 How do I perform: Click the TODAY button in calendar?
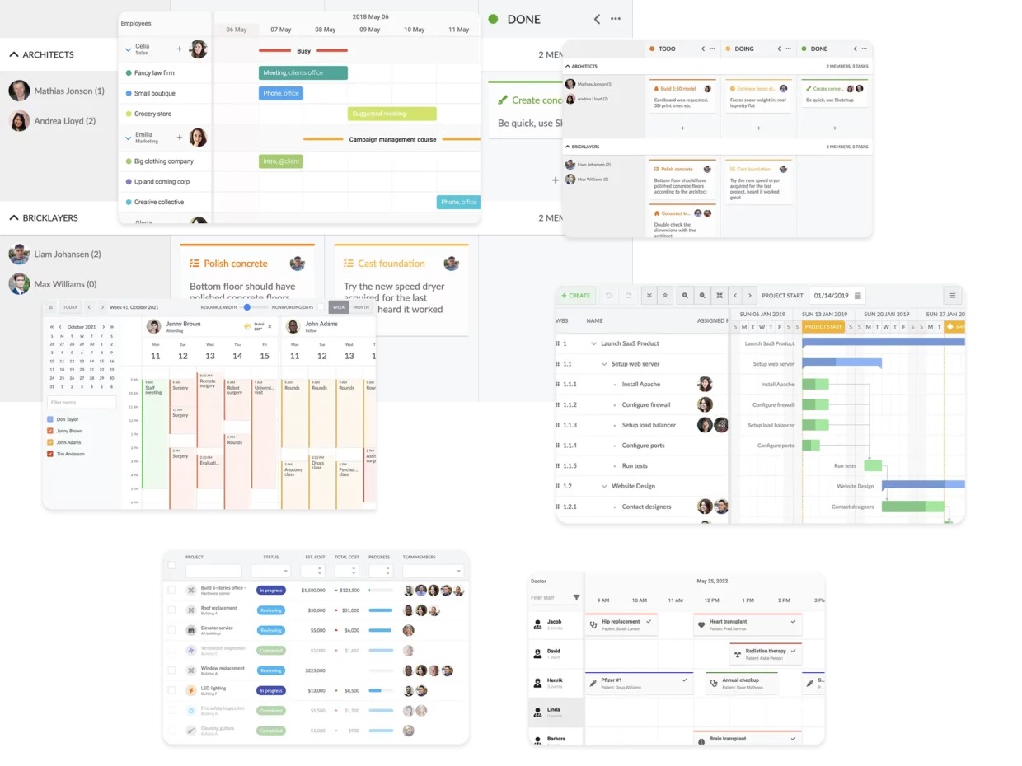pos(71,307)
